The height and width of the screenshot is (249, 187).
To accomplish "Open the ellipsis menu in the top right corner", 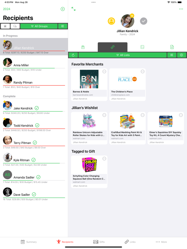I will pos(181,9).
